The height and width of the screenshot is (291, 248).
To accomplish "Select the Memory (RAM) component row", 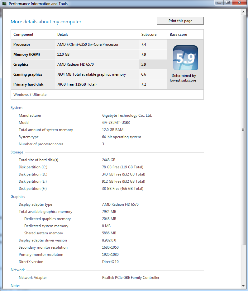I will pos(75,54).
